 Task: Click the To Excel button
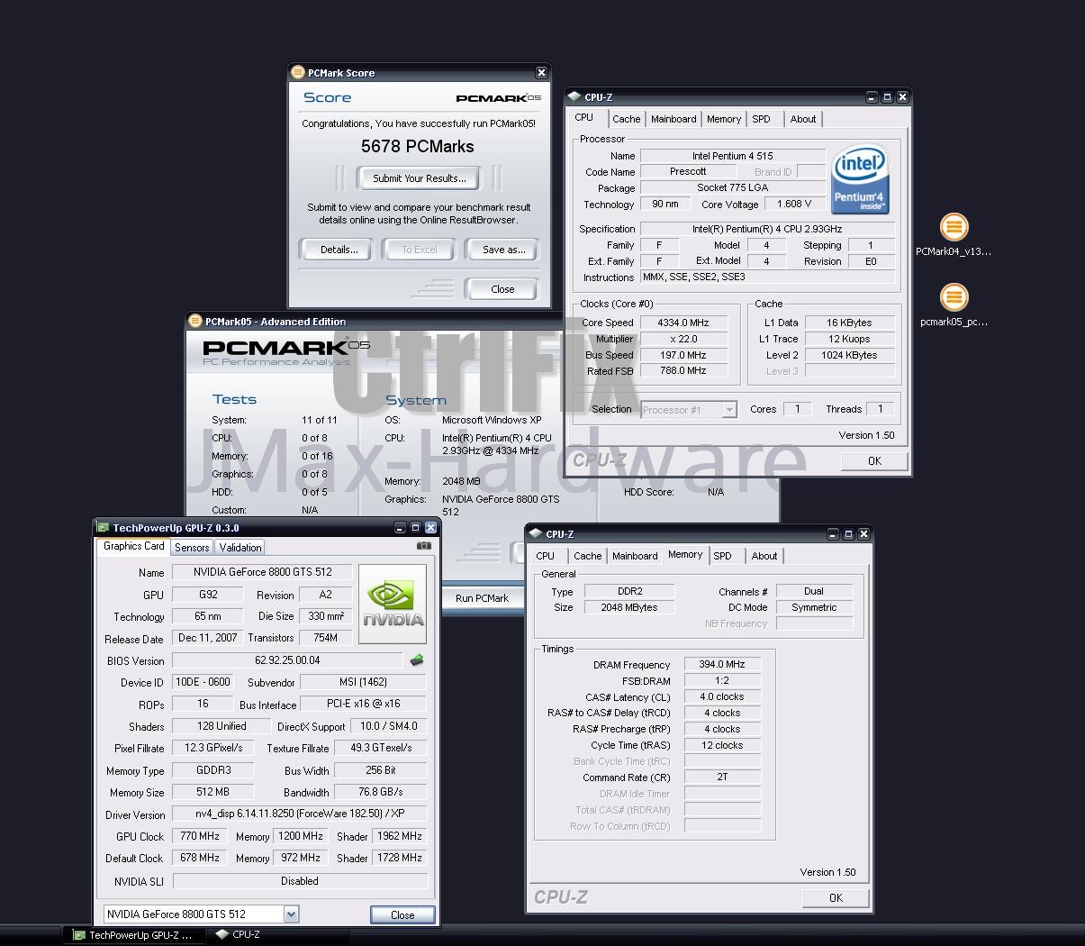[420, 250]
